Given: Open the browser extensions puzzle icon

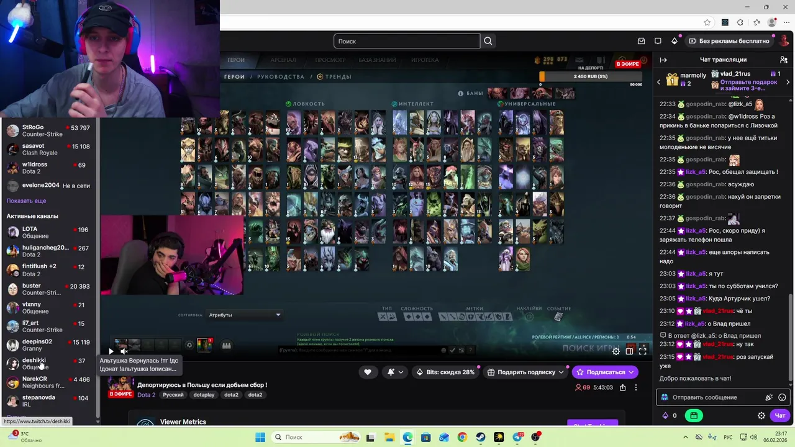Looking at the screenshot, I should [x=740, y=22].
